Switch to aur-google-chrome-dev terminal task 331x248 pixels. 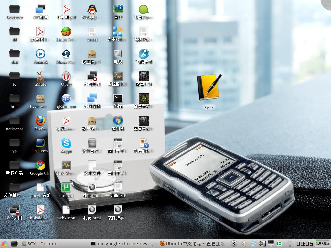pyautogui.click(x=123, y=244)
